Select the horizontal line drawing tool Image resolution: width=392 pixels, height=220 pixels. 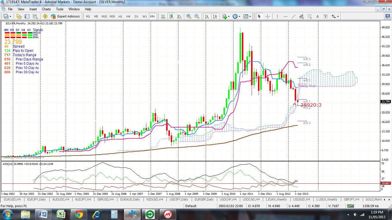click(285, 16)
